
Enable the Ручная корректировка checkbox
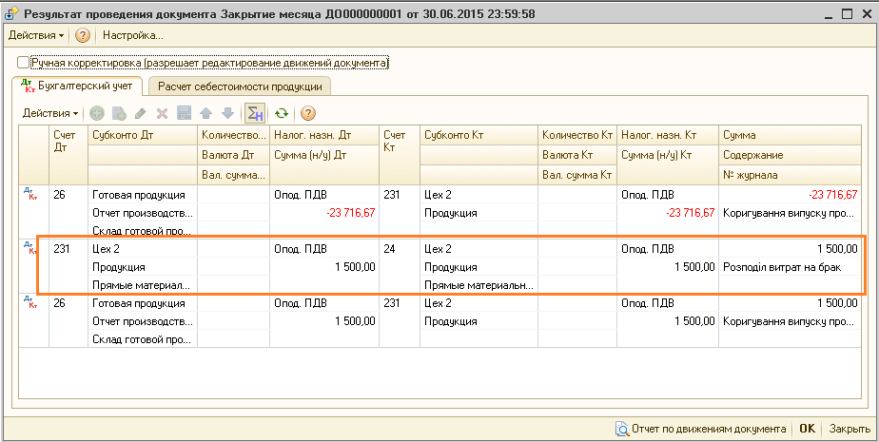click(x=23, y=63)
